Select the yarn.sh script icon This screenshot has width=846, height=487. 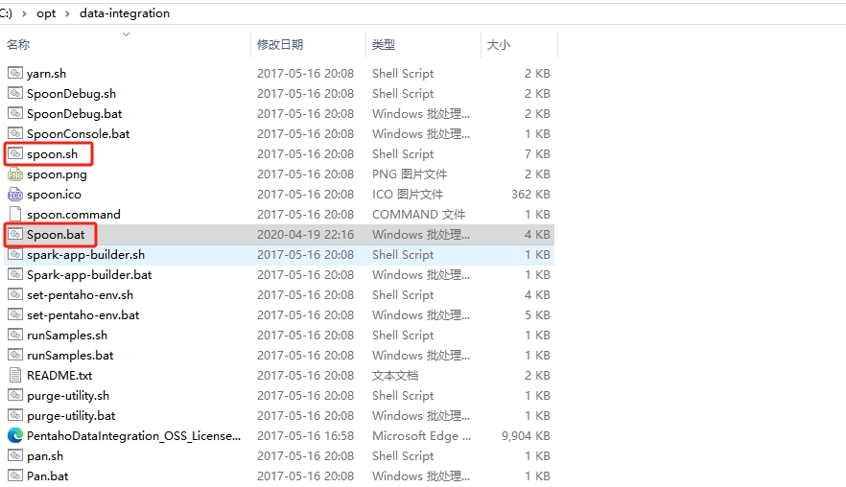(x=14, y=74)
